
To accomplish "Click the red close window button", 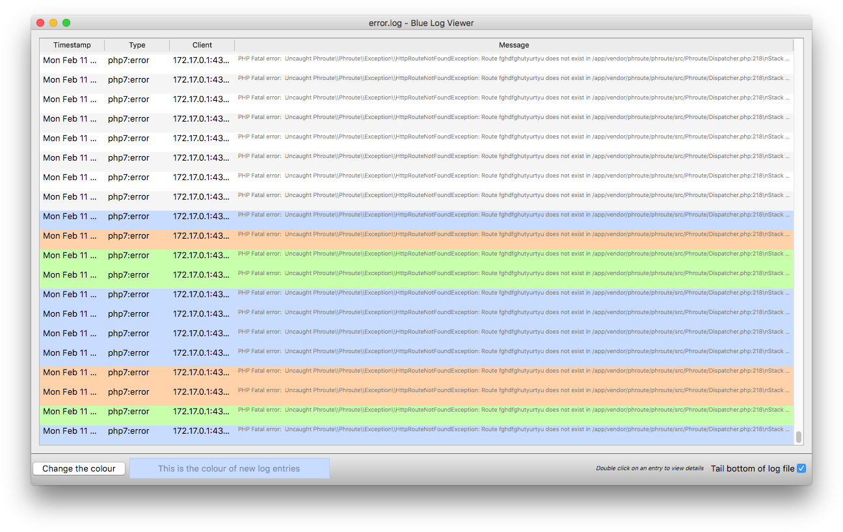I will click(40, 23).
